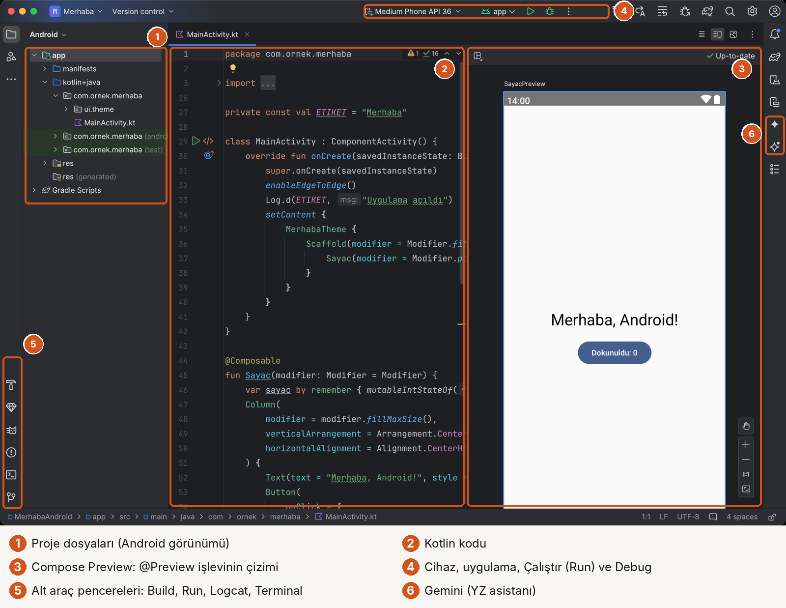This screenshot has height=608, width=786.
Task: Open the Project tool window folder icon
Action: click(x=11, y=34)
